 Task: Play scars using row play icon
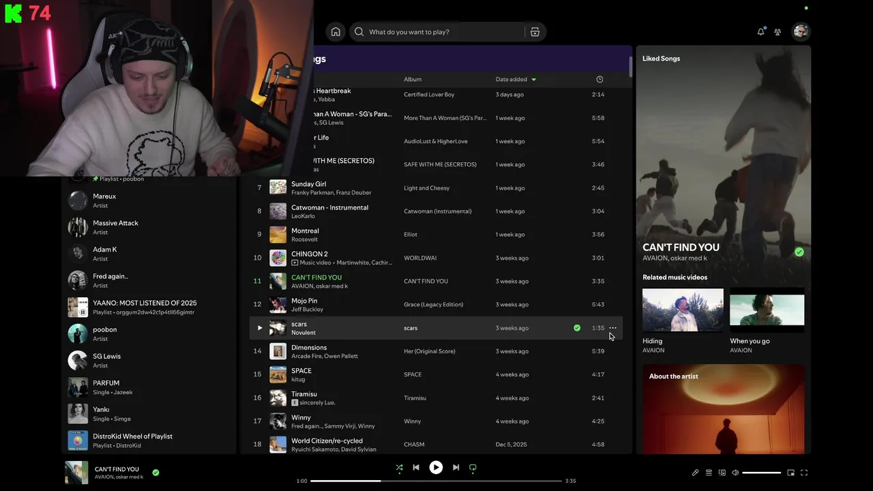(x=259, y=328)
